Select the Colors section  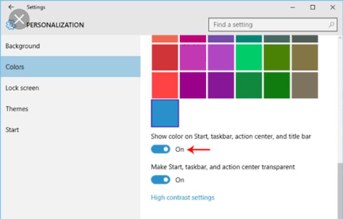pos(15,67)
